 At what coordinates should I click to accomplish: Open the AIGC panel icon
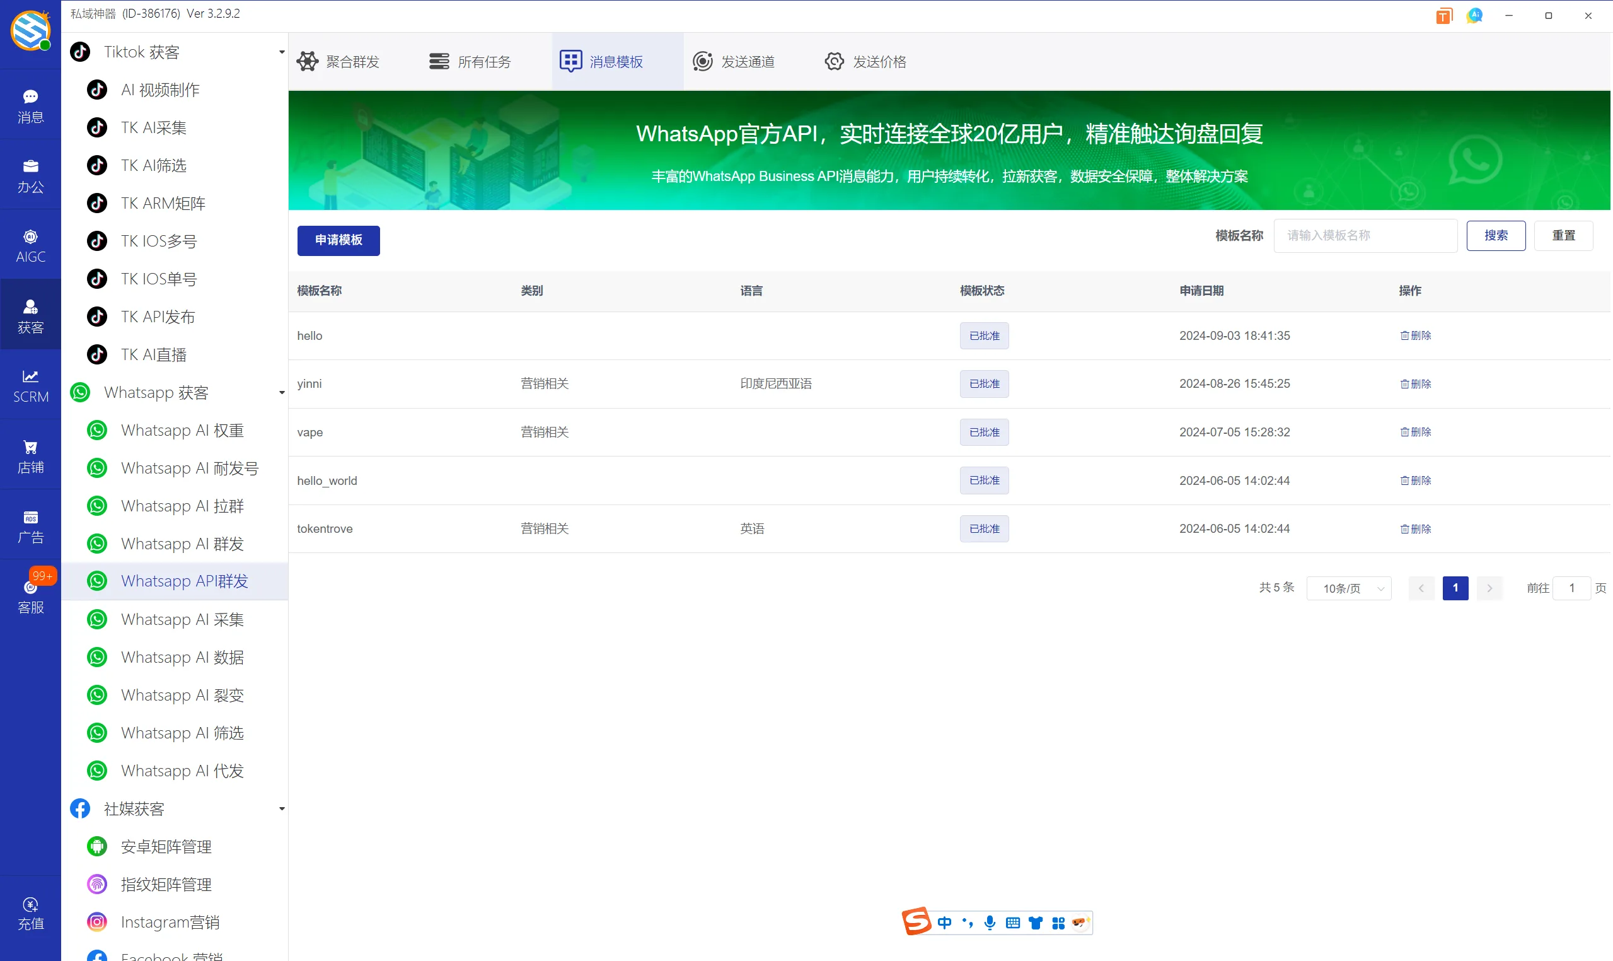(x=30, y=244)
